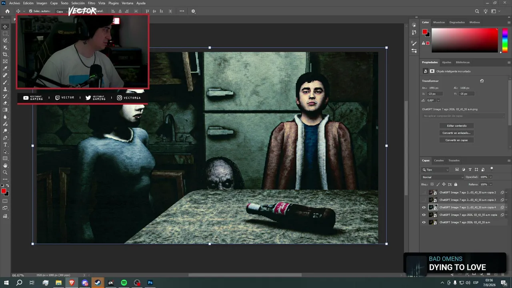Select the Move tool in the left toolbar
The image size is (512, 288).
tap(5, 27)
